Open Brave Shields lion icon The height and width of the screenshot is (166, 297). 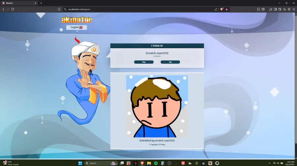(222, 9)
